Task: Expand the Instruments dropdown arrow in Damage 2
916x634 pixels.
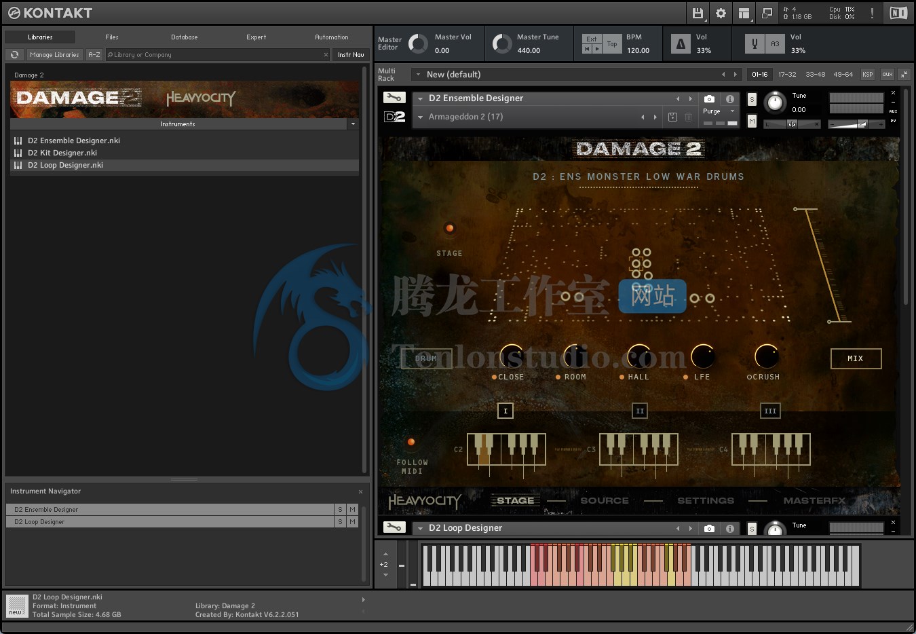Action: [353, 124]
